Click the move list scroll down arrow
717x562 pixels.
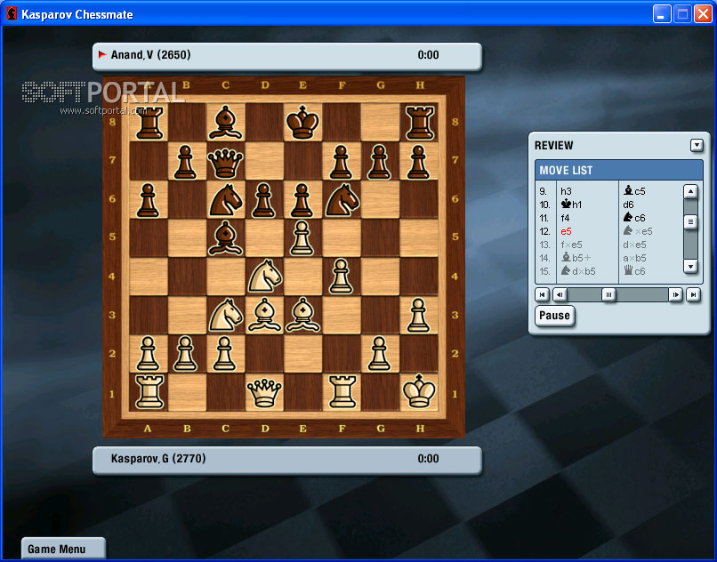(690, 266)
